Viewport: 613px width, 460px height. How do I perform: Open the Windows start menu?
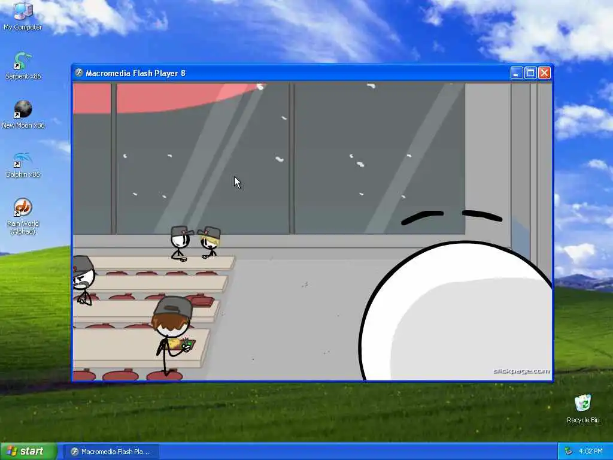coord(28,451)
